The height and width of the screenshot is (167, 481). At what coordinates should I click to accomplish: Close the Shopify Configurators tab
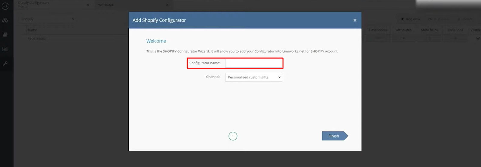coord(87,5)
